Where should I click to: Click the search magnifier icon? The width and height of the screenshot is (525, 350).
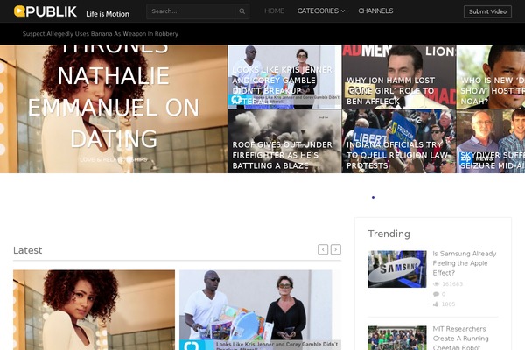(x=241, y=11)
